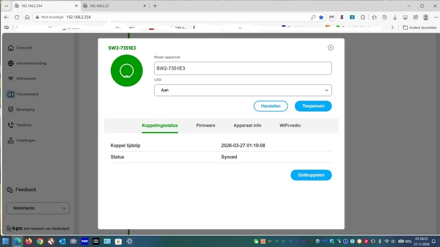
Task: Click the green device icon
Action: point(126,70)
